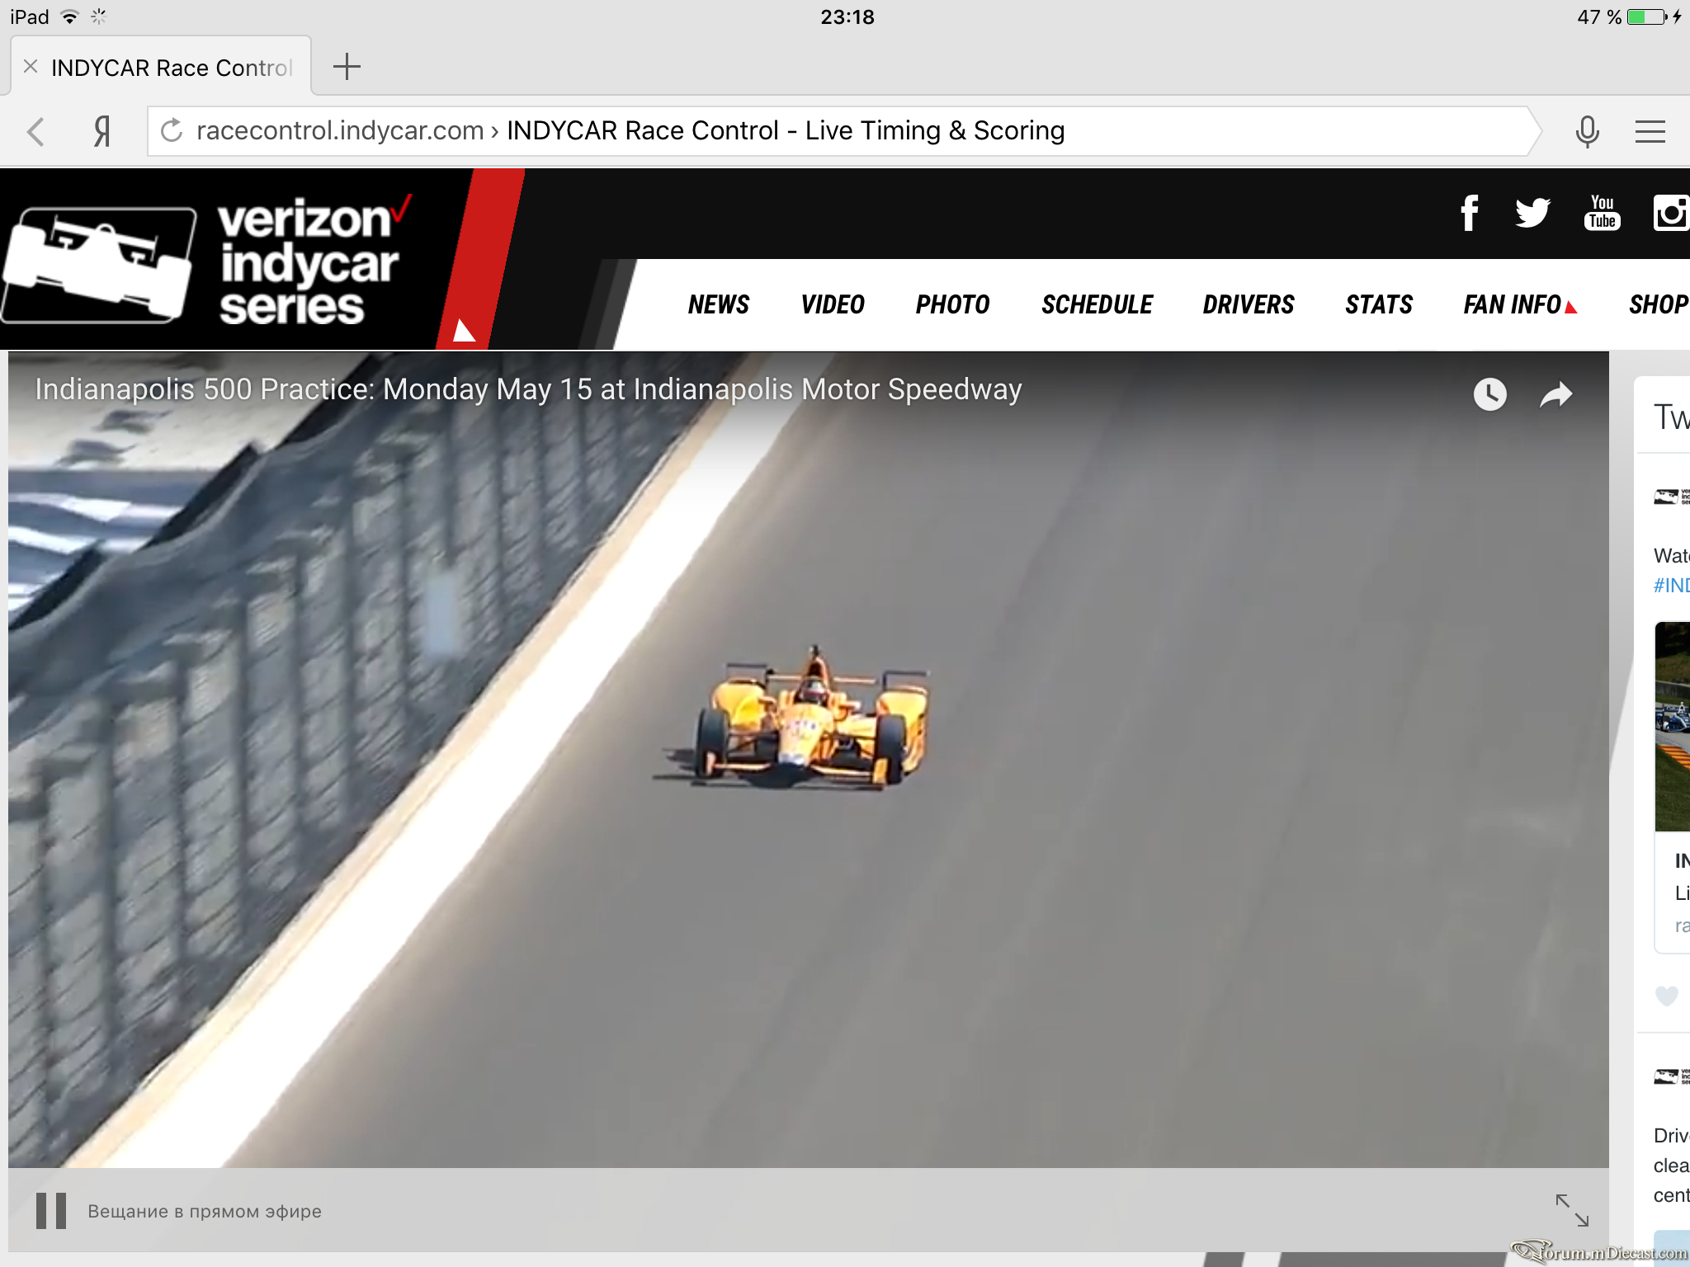Open the SHOP menu
Image resolution: width=1690 pixels, height=1267 pixels.
click(x=1659, y=305)
